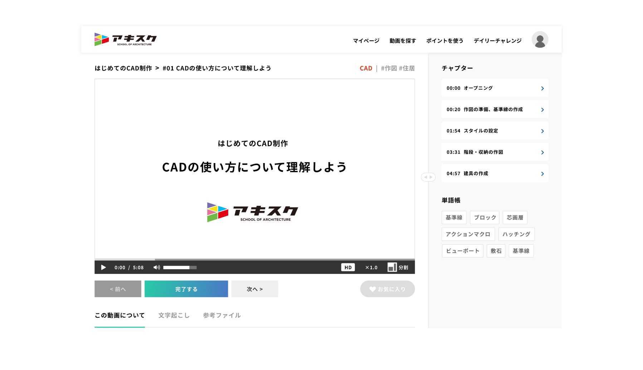The height and width of the screenshot is (370, 643).
Task: Toggle split view 分割 icon
Action: [398, 267]
